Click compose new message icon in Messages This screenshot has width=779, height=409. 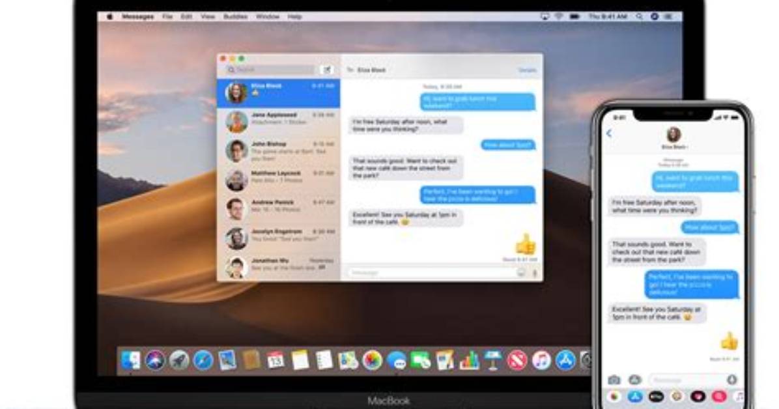pyautogui.click(x=328, y=70)
